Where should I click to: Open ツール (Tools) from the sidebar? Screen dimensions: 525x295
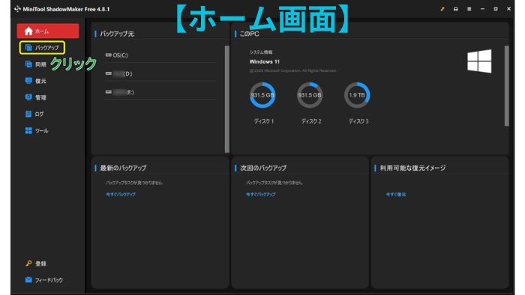[37, 130]
